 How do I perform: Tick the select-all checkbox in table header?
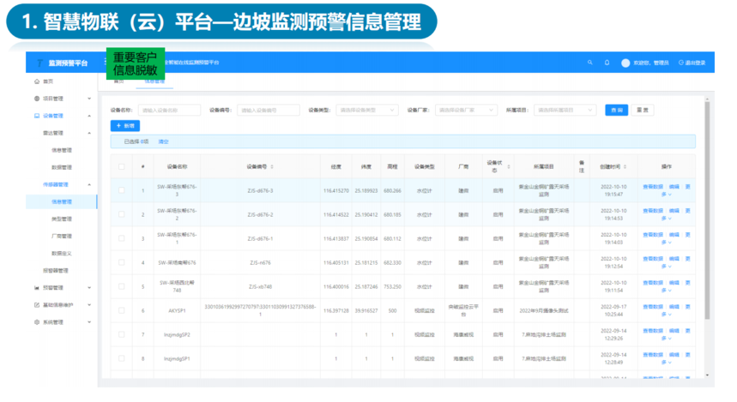(x=121, y=167)
